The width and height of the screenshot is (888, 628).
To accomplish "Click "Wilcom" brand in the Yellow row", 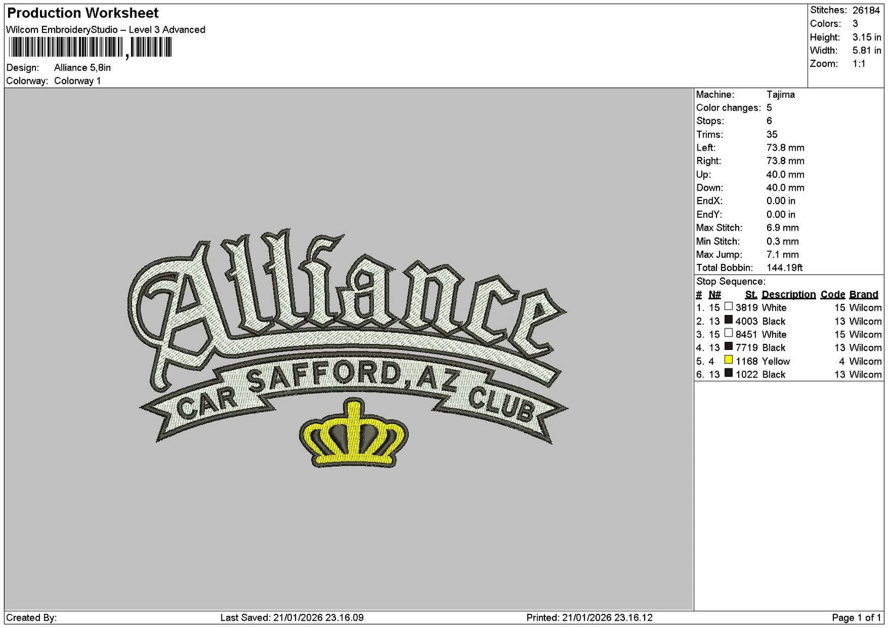I will [x=865, y=362].
